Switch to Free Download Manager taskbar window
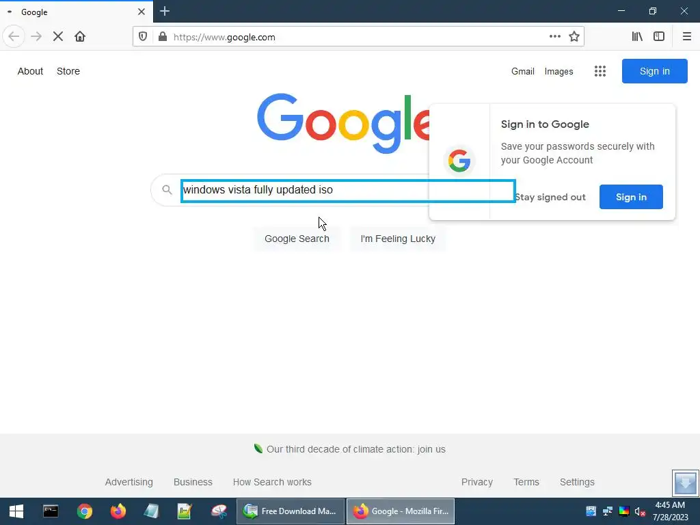The height and width of the screenshot is (525, 700). (291, 511)
